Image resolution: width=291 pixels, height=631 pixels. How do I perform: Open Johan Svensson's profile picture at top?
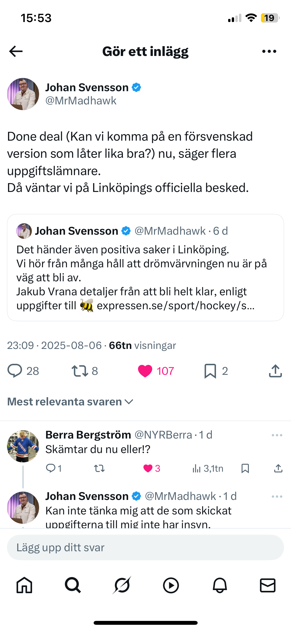(x=23, y=94)
